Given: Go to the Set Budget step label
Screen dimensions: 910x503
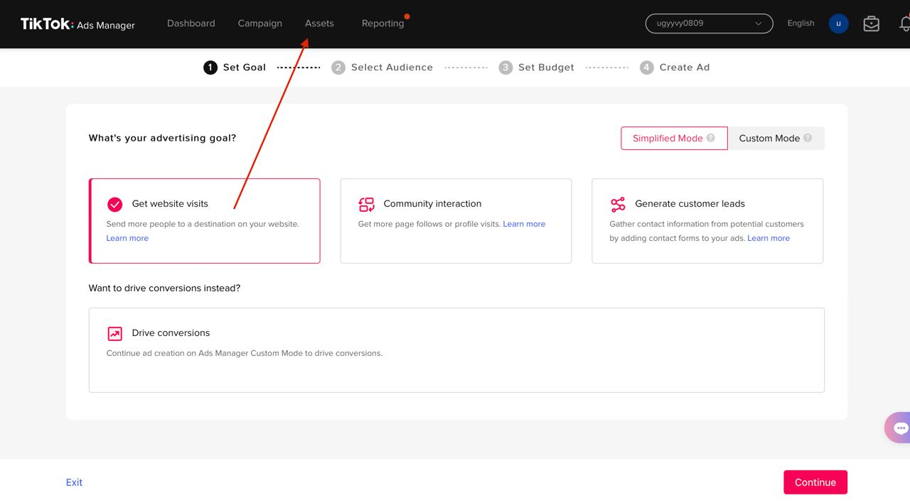Looking at the screenshot, I should click(x=546, y=67).
